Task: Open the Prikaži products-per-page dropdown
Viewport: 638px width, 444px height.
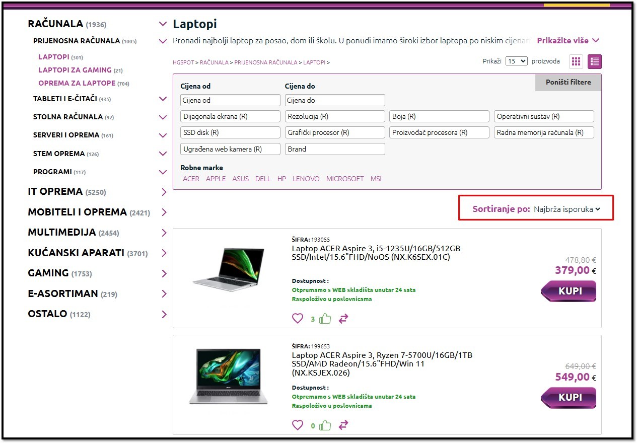Action: (x=517, y=61)
